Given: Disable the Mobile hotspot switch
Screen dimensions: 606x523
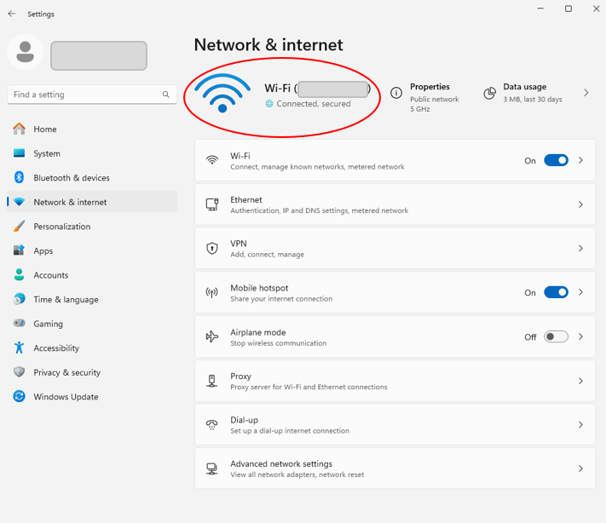Looking at the screenshot, I should 556,292.
